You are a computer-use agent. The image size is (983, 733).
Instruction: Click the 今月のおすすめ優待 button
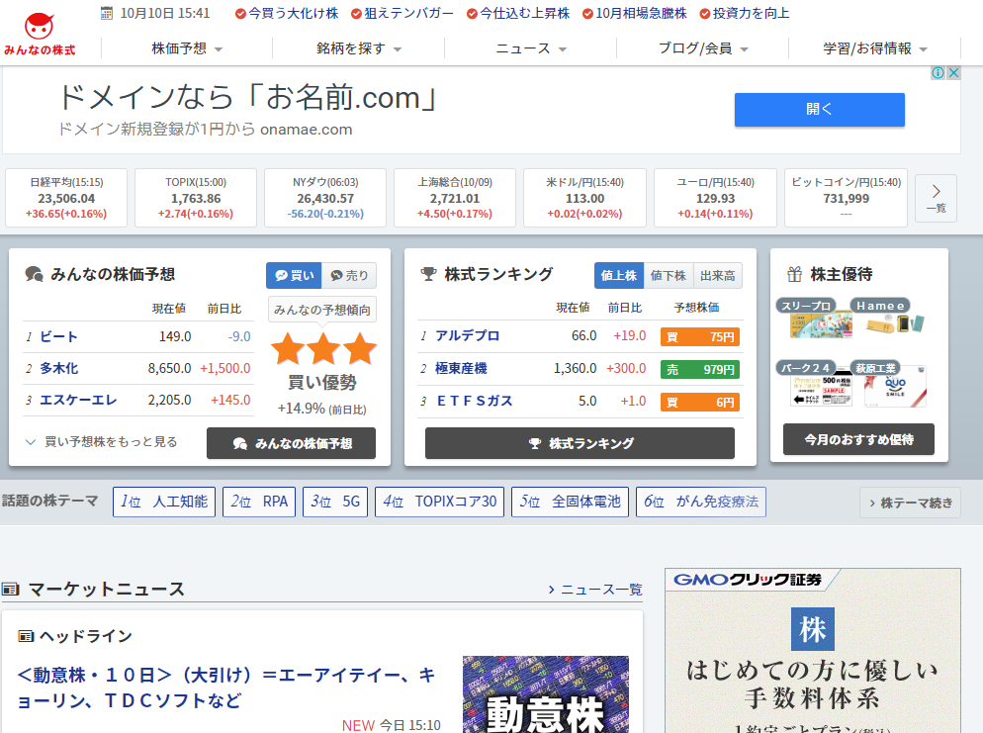(858, 439)
